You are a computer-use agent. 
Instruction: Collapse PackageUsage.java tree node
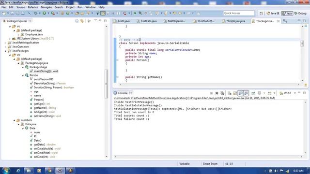(18, 63)
